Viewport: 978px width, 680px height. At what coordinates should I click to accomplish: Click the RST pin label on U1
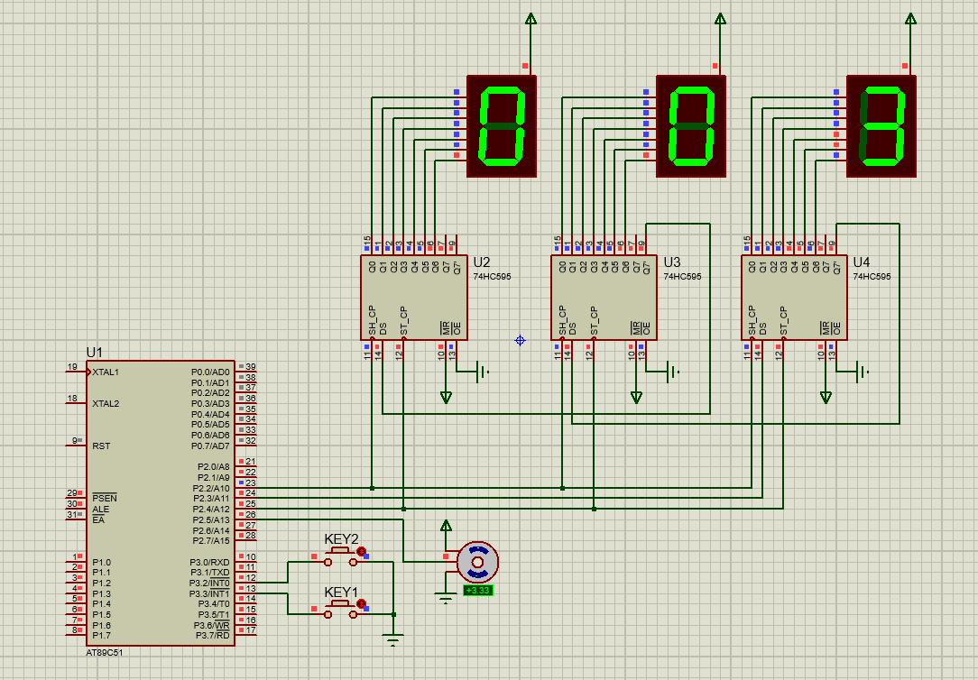click(101, 446)
